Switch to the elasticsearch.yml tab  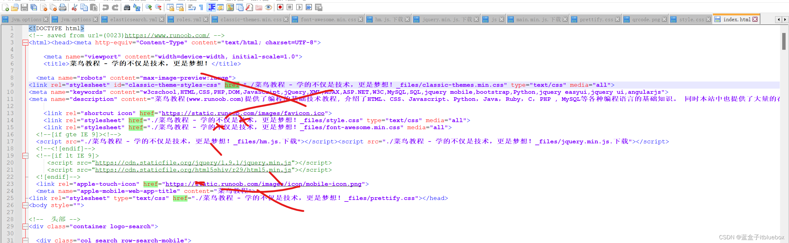[x=133, y=19]
